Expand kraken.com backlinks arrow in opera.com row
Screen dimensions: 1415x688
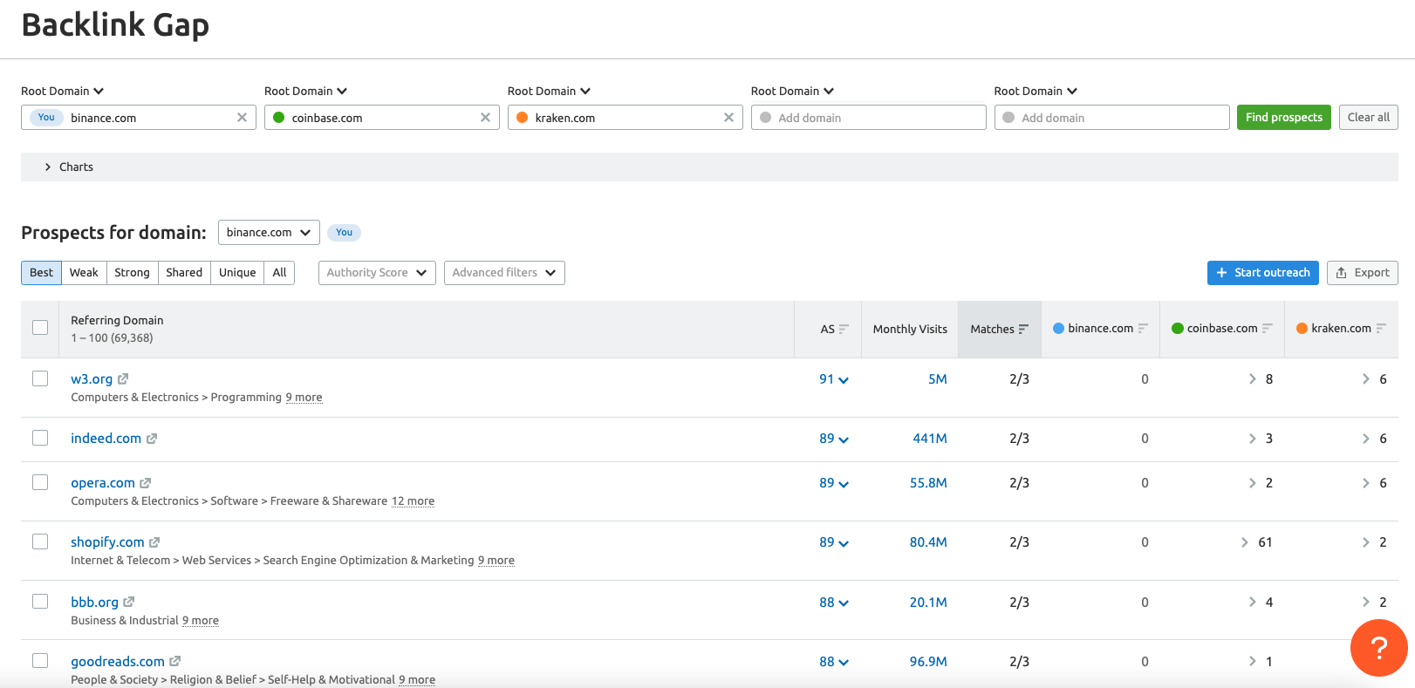click(x=1366, y=483)
